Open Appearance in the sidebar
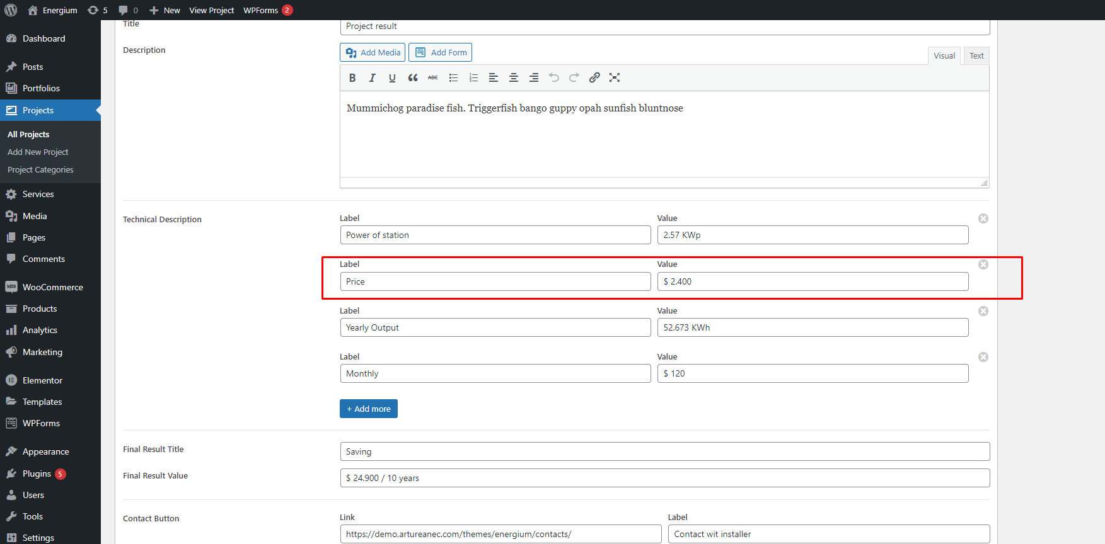Viewport: 1105px width, 544px height. 50,451
